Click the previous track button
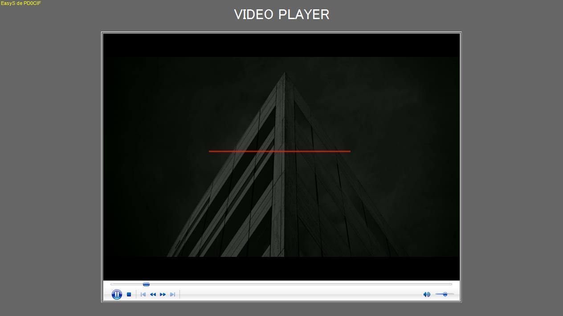563x316 pixels. tap(143, 294)
